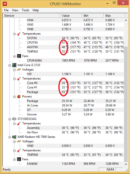The width and height of the screenshot is (130, 174).
Task: Click the lightning icon beside Intel Voltages
Action: (x=19, y=70)
